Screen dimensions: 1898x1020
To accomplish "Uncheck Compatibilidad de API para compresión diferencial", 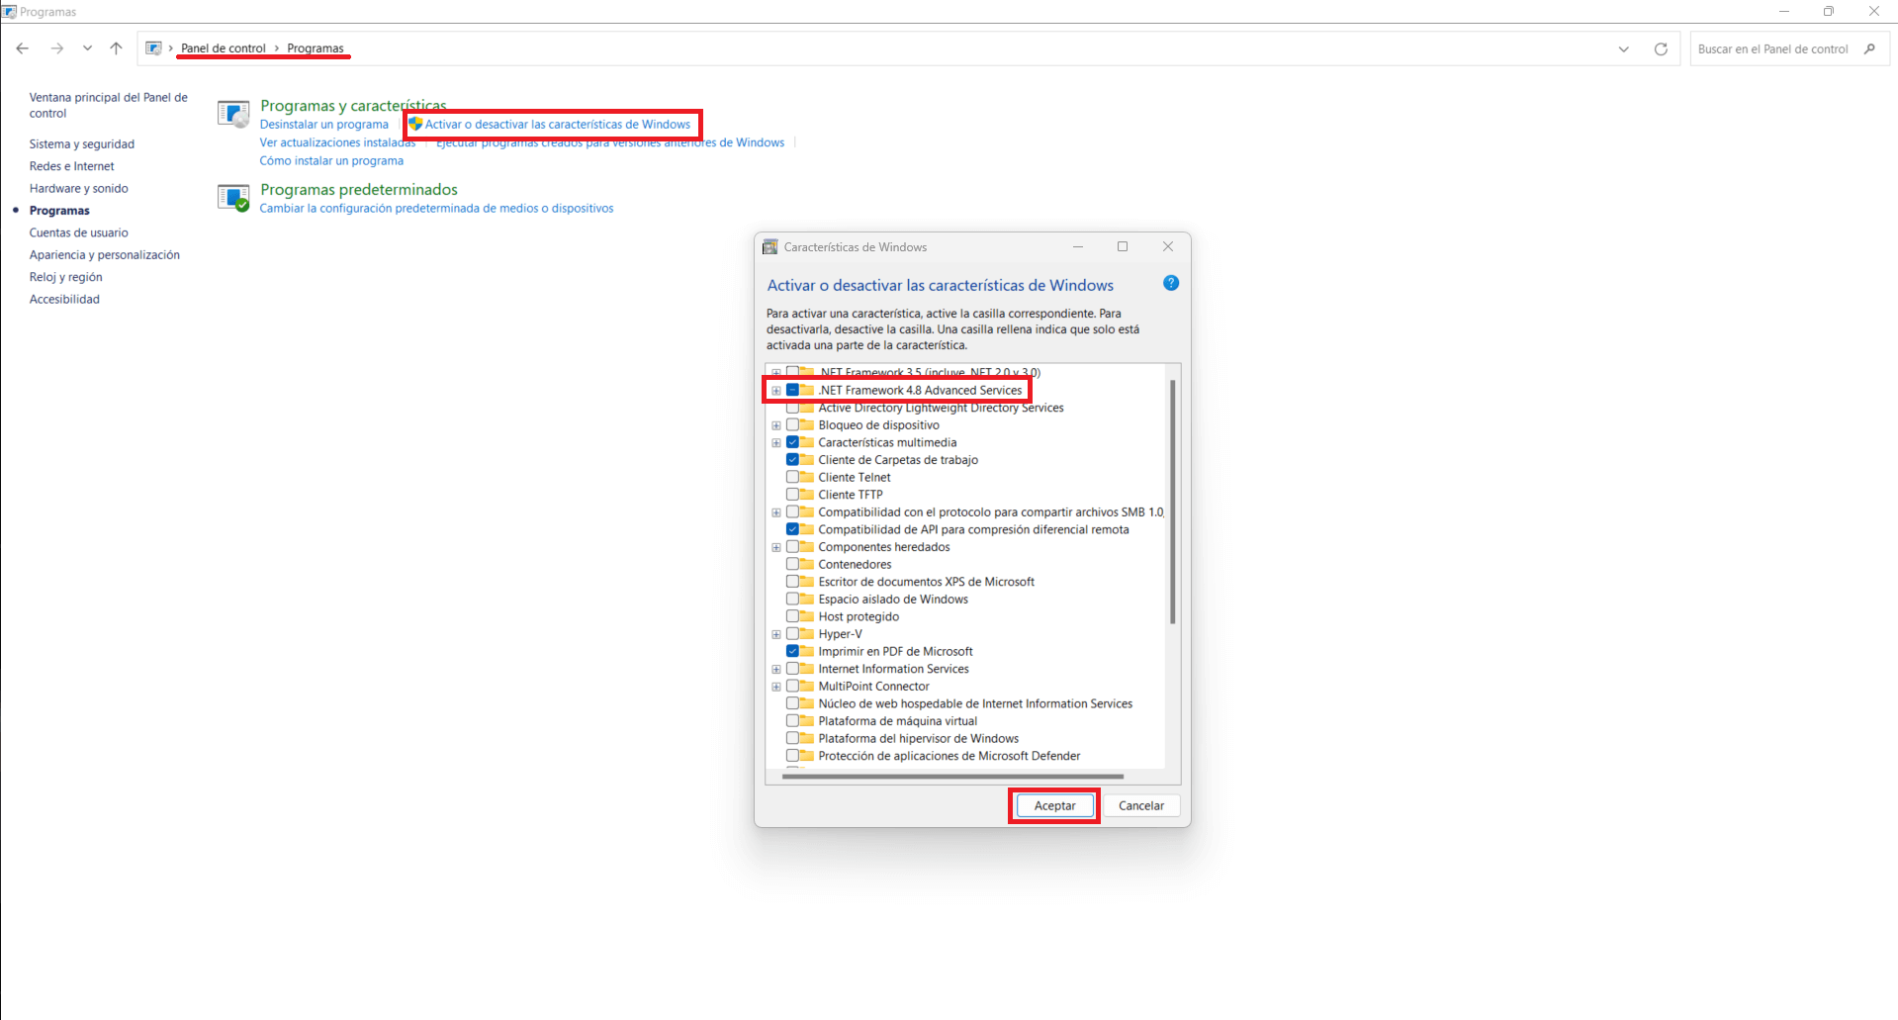I will pyautogui.click(x=792, y=529).
